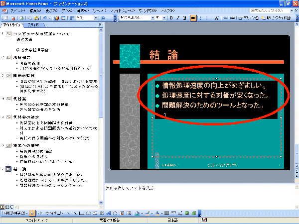Select slide 1 icon in outline
299x224 pixels.
(8, 34)
